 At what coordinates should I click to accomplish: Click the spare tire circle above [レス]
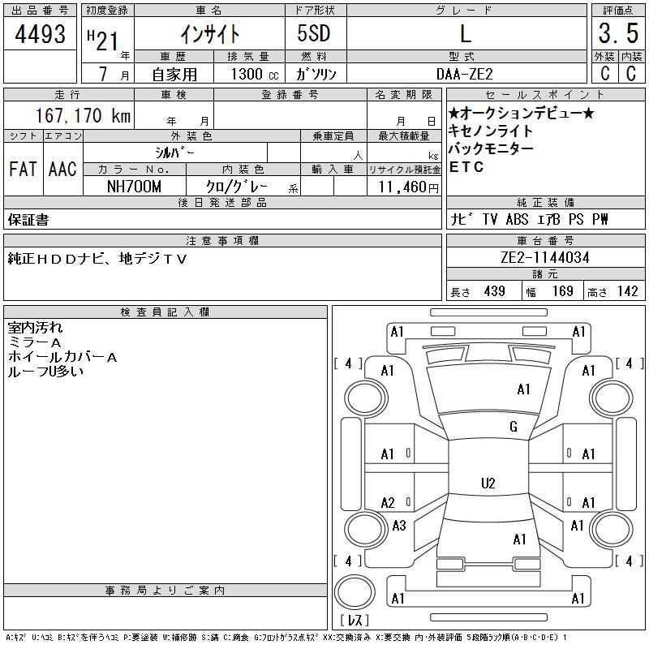pos(355,592)
